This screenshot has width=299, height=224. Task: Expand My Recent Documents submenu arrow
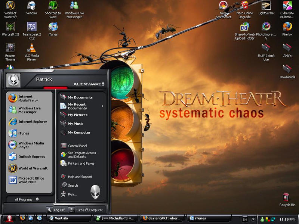[102, 106]
